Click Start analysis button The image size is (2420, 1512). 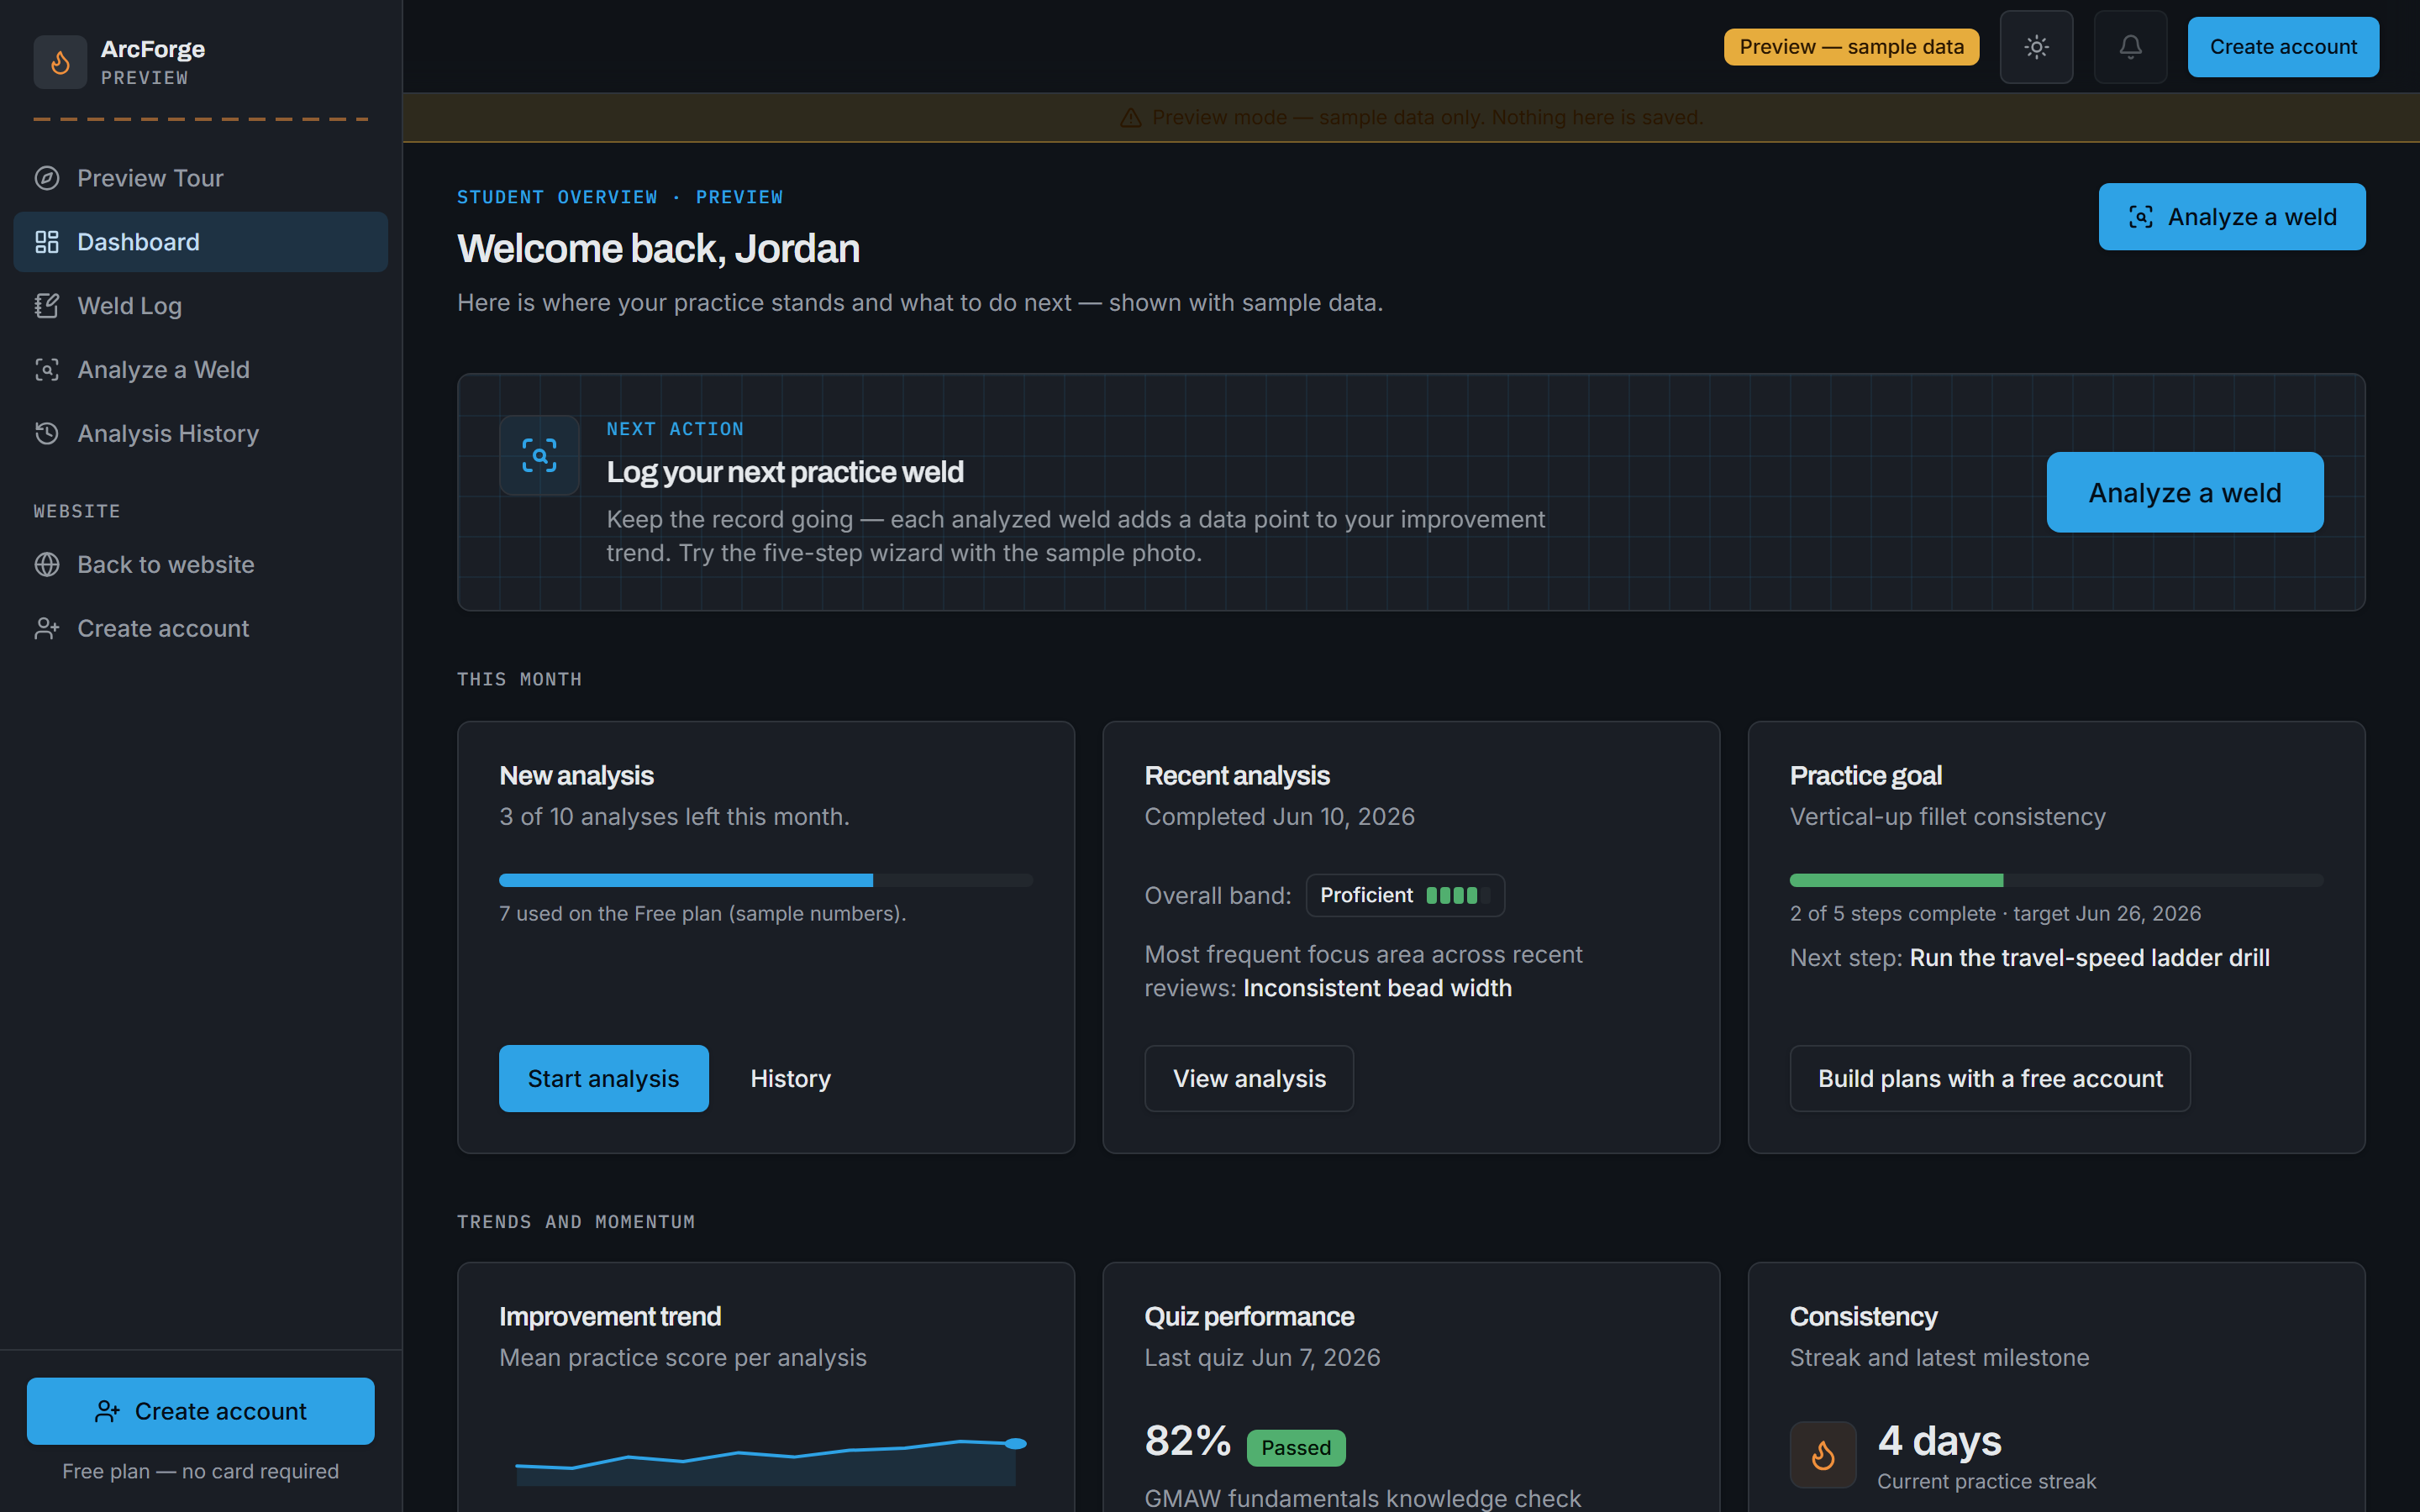pos(604,1078)
